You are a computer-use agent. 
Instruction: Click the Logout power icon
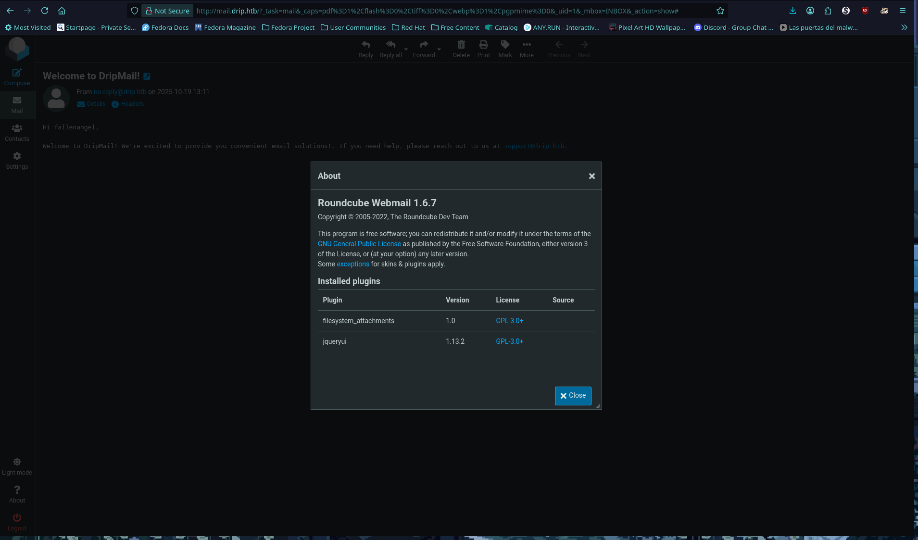tap(17, 518)
